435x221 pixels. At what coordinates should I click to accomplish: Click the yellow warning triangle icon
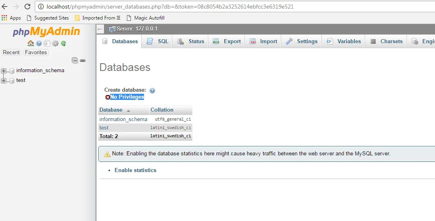point(107,154)
